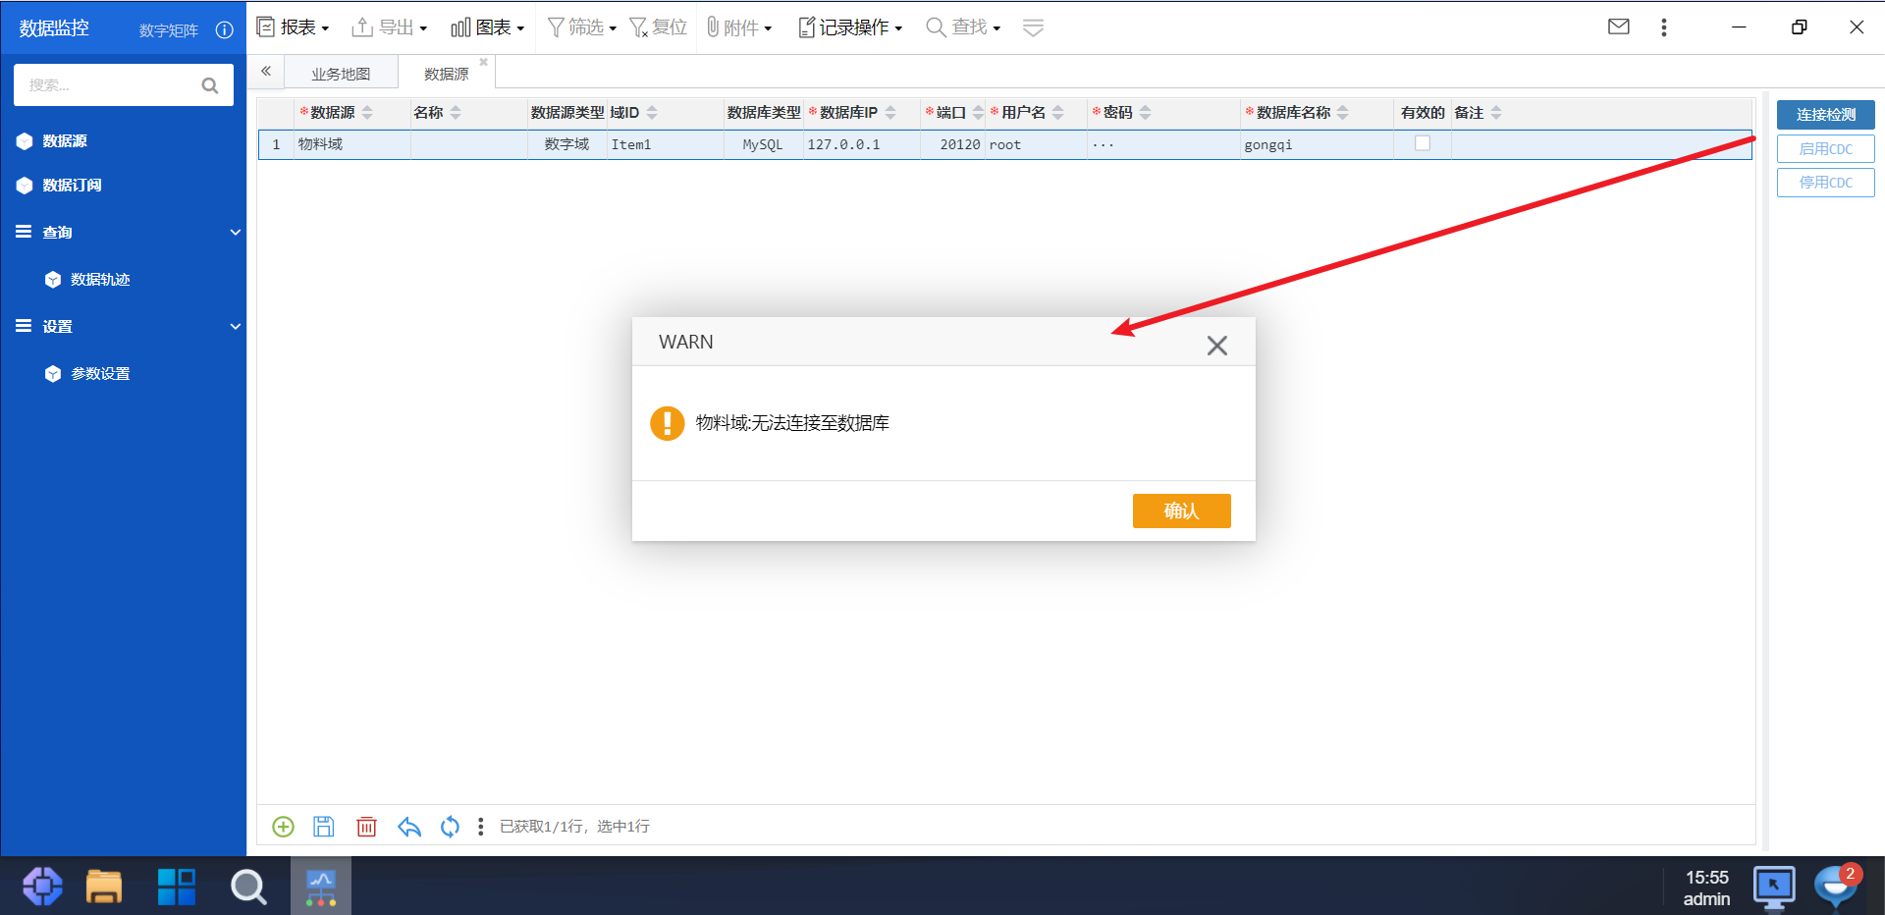The width and height of the screenshot is (1885, 915).
Task: Open the mail envelope icon
Action: (x=1619, y=27)
